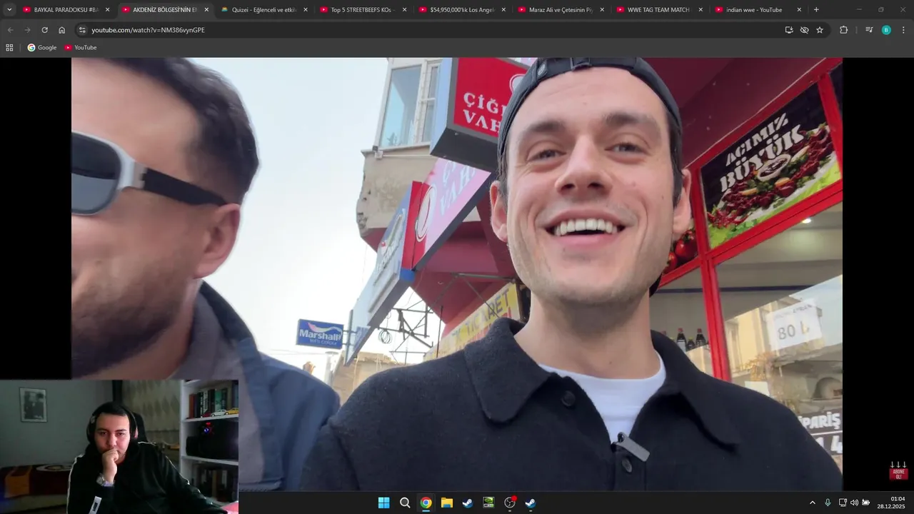Open the YouTube bookmark

click(x=81, y=47)
